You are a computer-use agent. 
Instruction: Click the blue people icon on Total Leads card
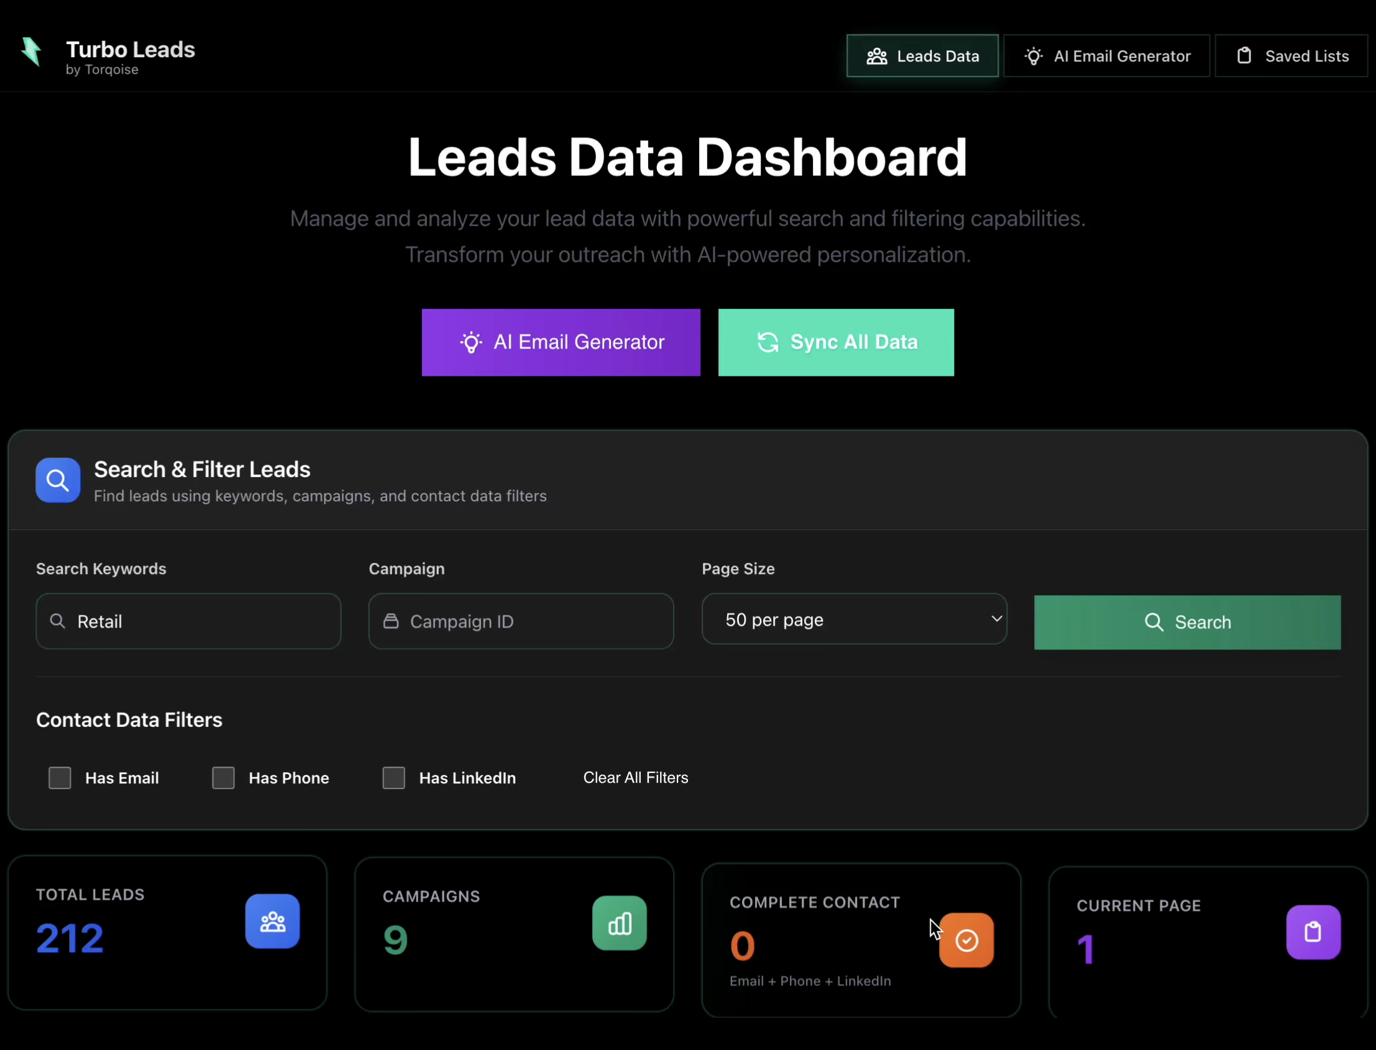point(273,921)
